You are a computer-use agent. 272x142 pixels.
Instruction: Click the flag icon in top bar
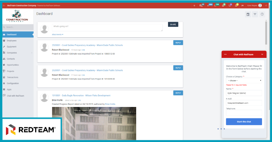click(242, 6)
